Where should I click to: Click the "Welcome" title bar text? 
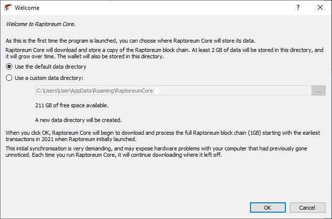click(28, 8)
